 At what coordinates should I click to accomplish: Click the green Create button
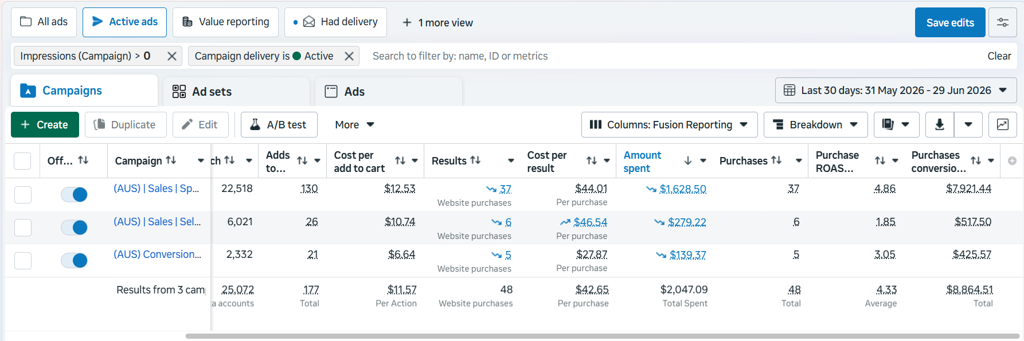point(45,124)
